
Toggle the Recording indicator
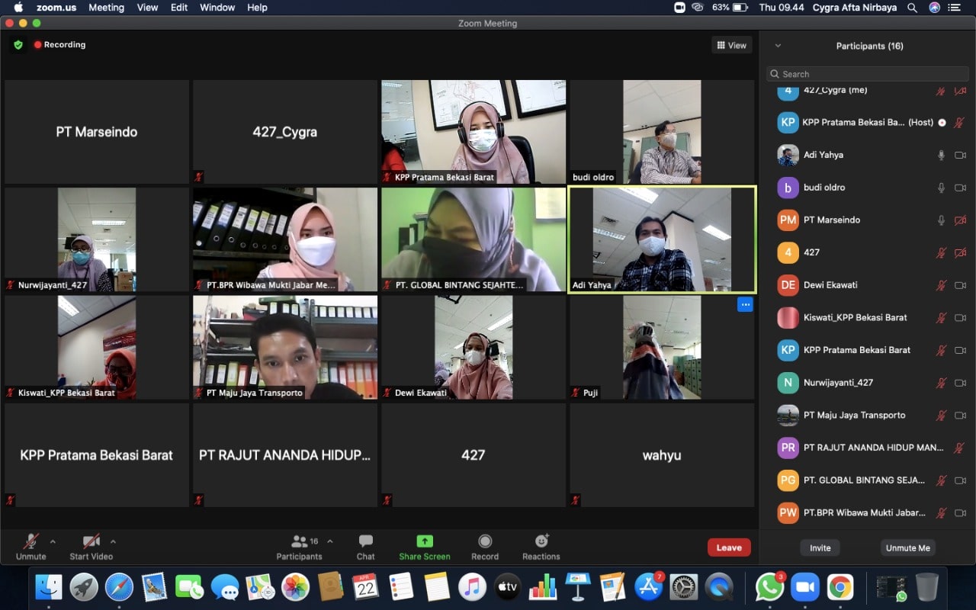pos(59,45)
